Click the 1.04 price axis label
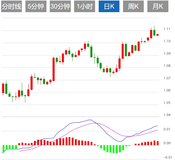 [x=167, y=115]
